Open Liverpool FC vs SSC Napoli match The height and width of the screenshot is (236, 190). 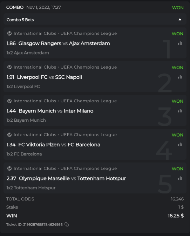49,77
